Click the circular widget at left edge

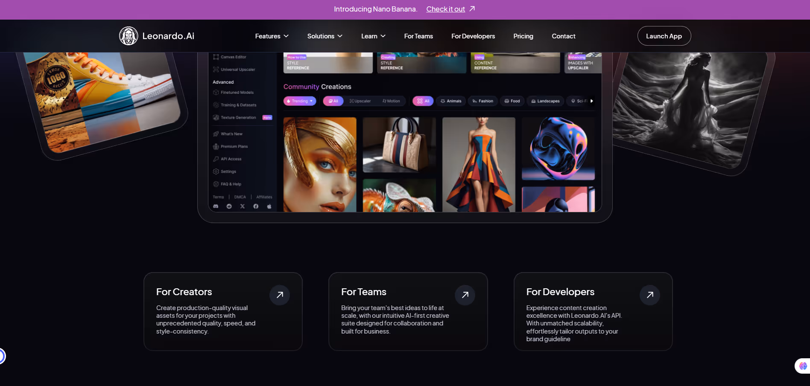[2, 356]
